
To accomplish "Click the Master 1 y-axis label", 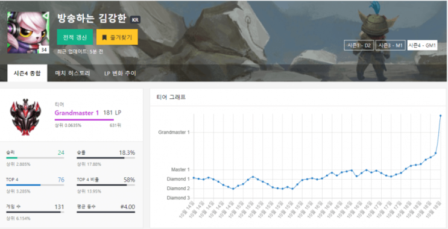I will (x=180, y=169).
